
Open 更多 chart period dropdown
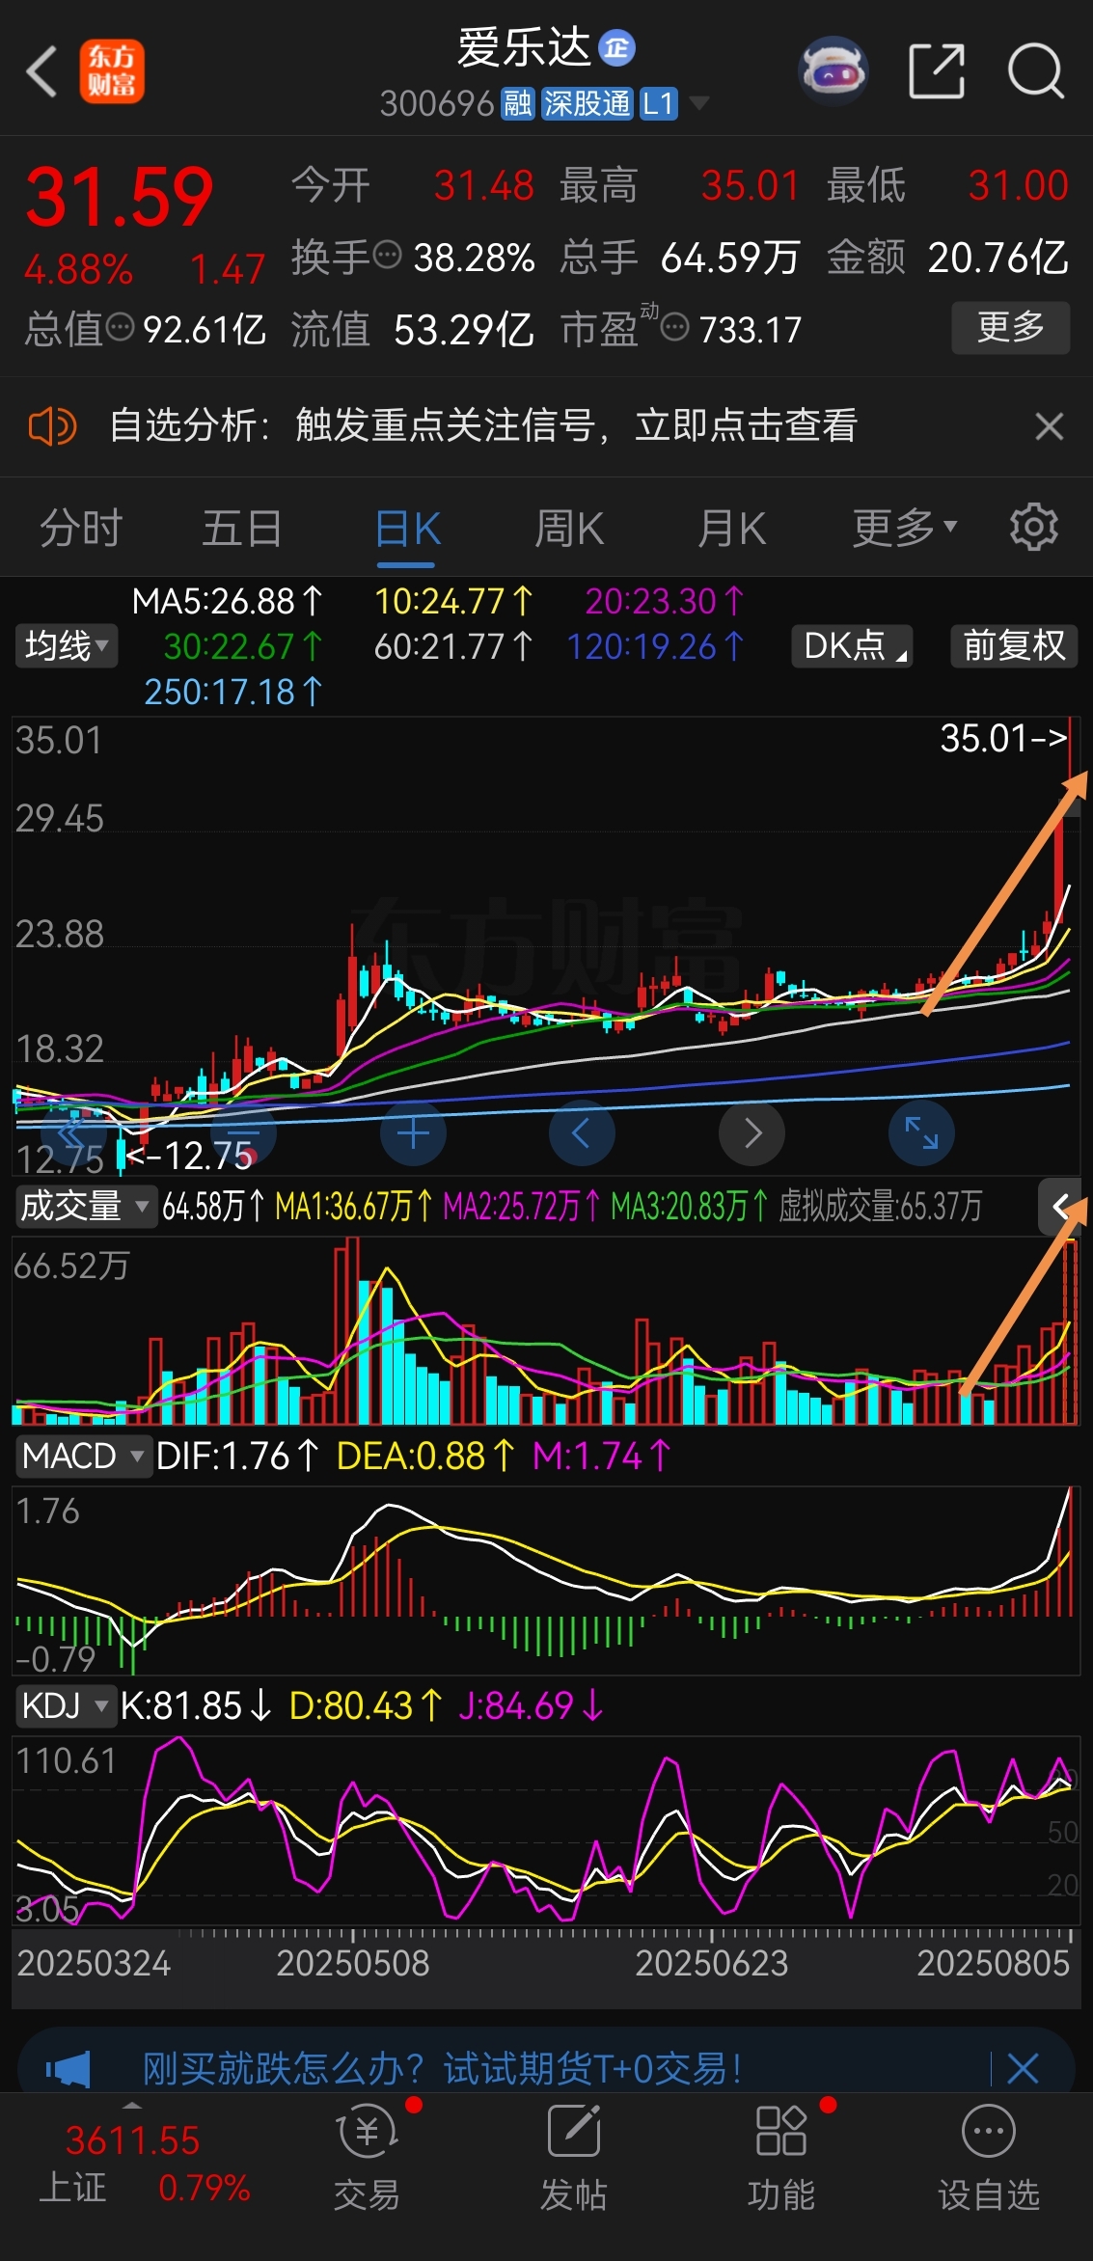905,528
